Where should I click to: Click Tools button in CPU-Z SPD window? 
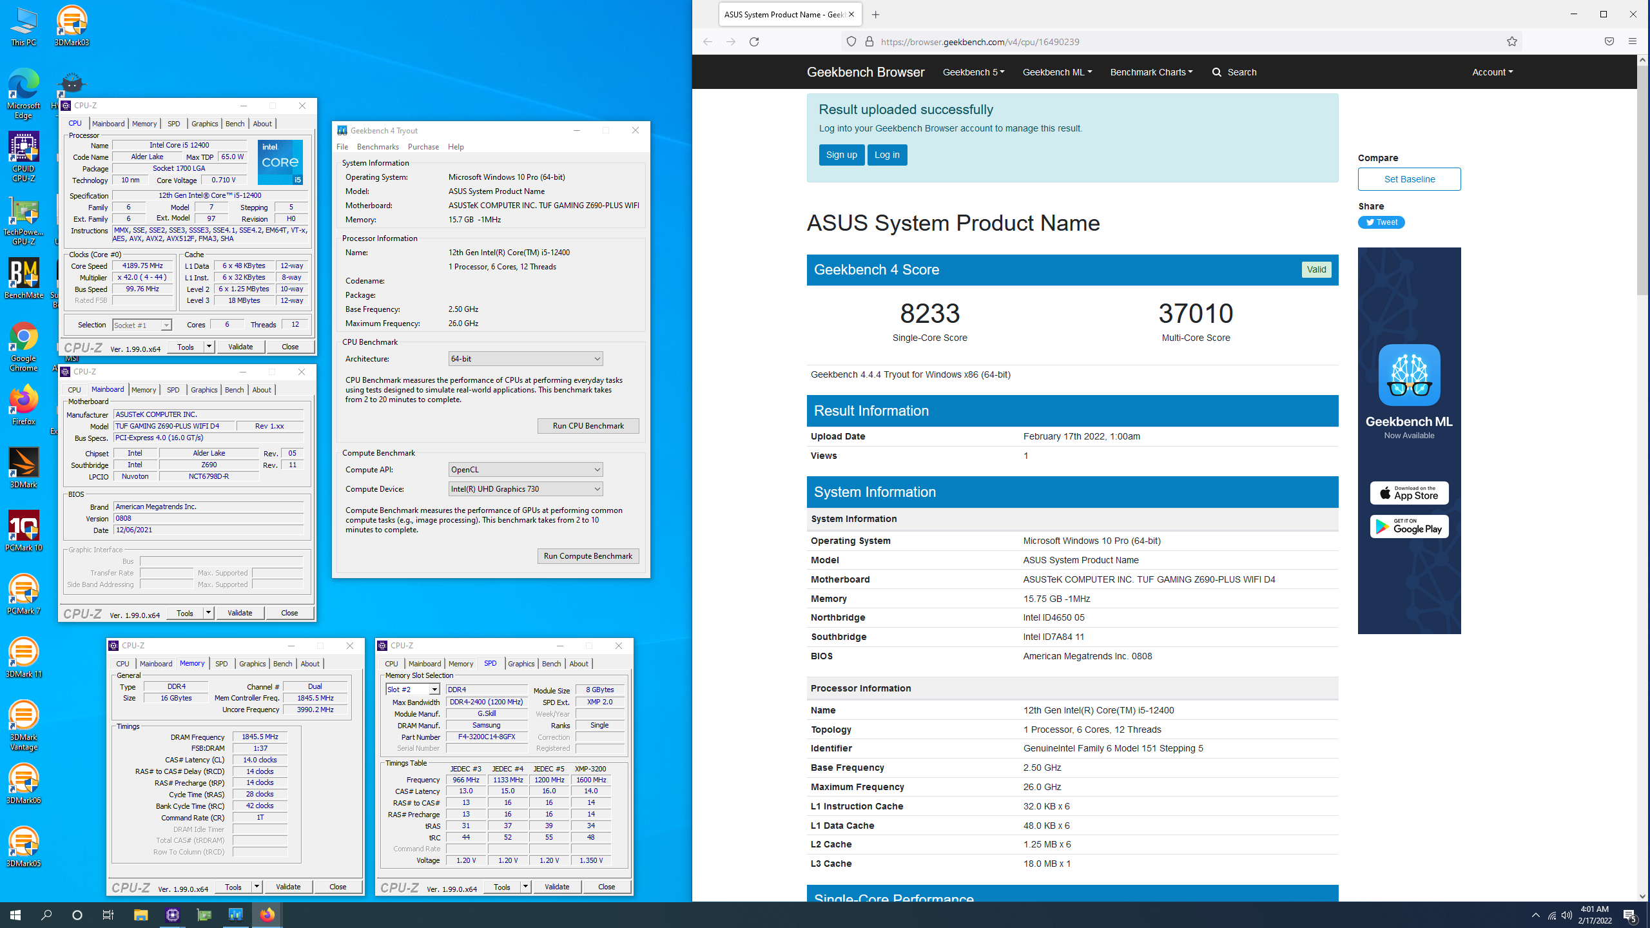[501, 887]
